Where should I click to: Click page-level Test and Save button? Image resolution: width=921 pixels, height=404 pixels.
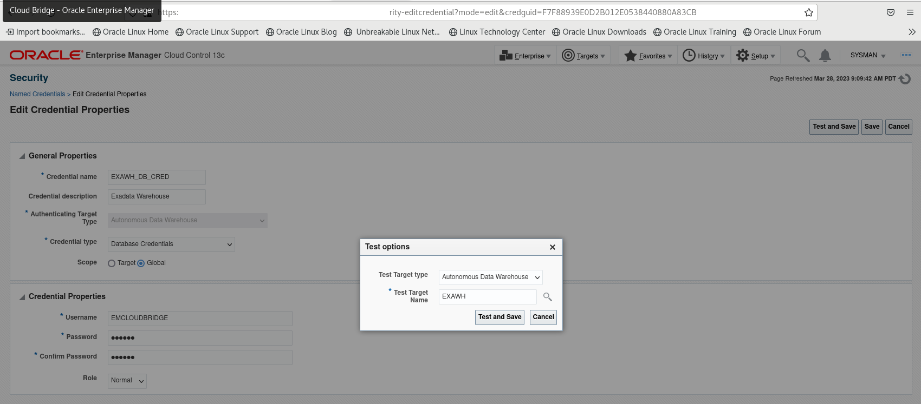tap(834, 127)
